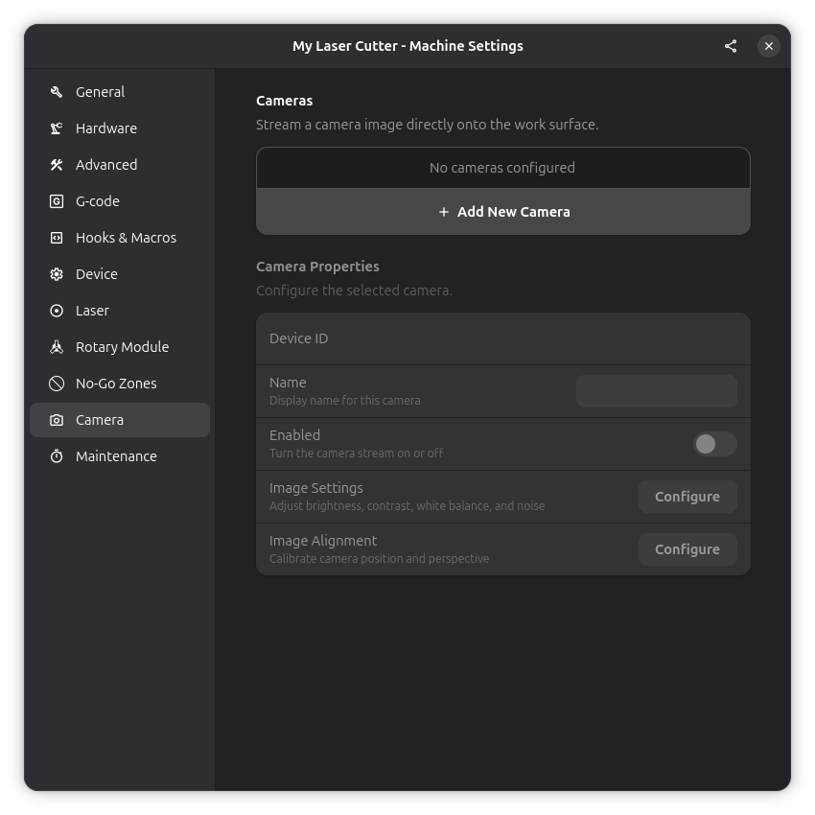Select the Hardware robot arm icon
The width and height of the screenshot is (815, 815).
coord(57,128)
